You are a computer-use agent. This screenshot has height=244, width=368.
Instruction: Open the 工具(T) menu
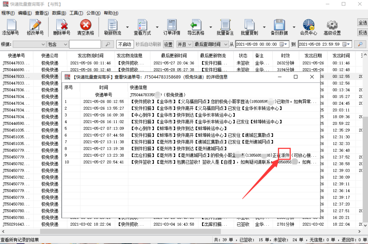76,13
